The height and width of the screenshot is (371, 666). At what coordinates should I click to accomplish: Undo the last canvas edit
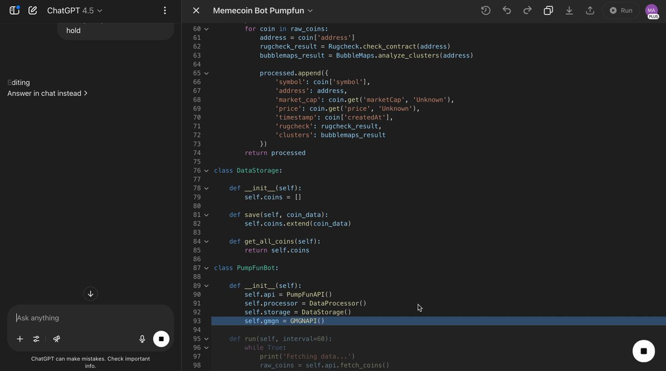coord(507,11)
